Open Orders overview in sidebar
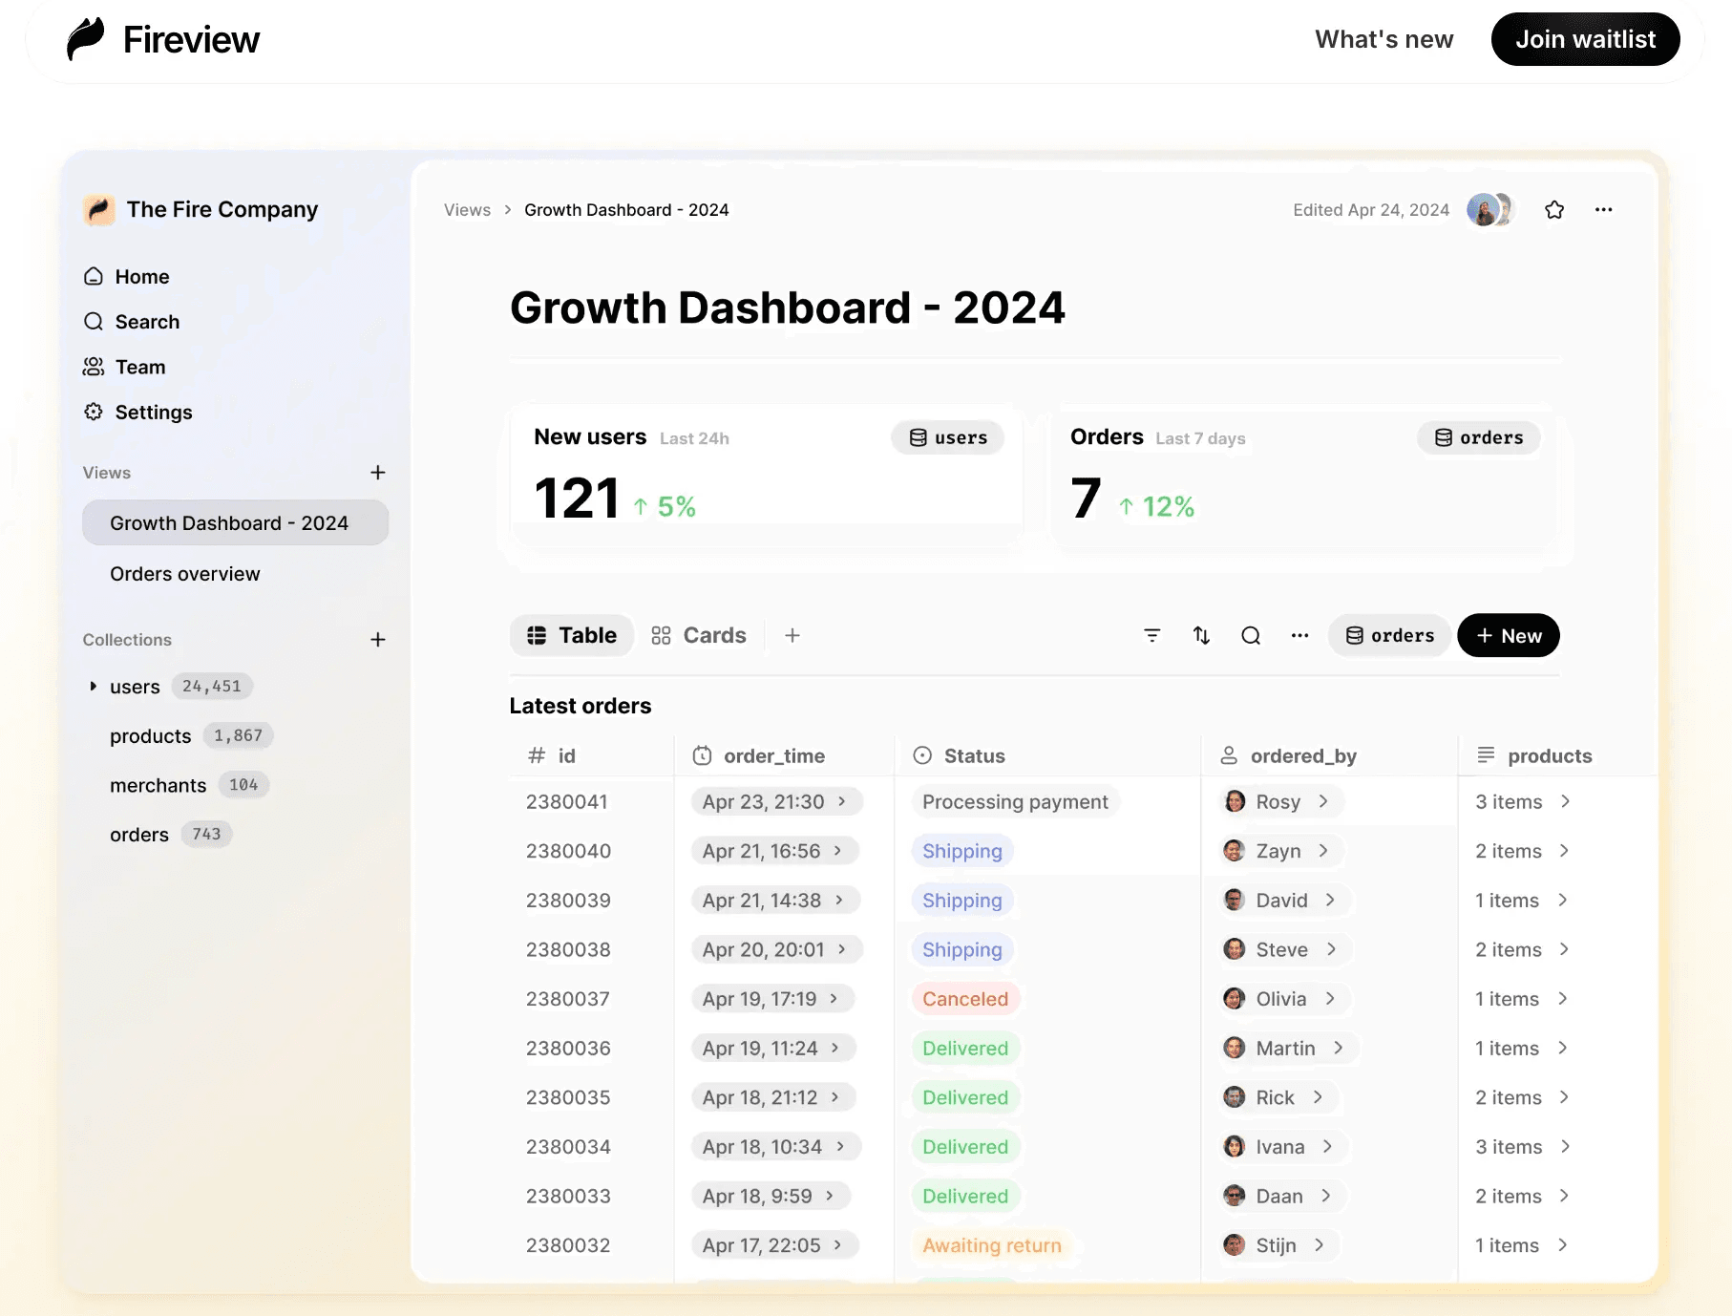Screen dimensions: 1732x1316 click(x=184, y=574)
